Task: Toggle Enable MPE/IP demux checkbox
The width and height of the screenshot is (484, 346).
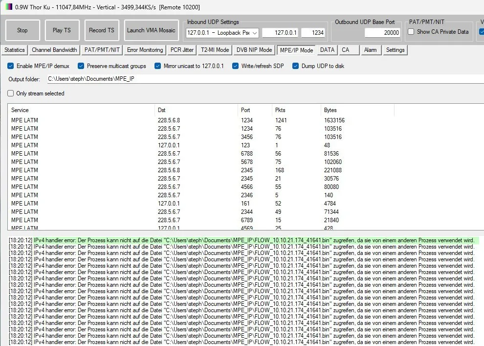Action: pos(11,66)
